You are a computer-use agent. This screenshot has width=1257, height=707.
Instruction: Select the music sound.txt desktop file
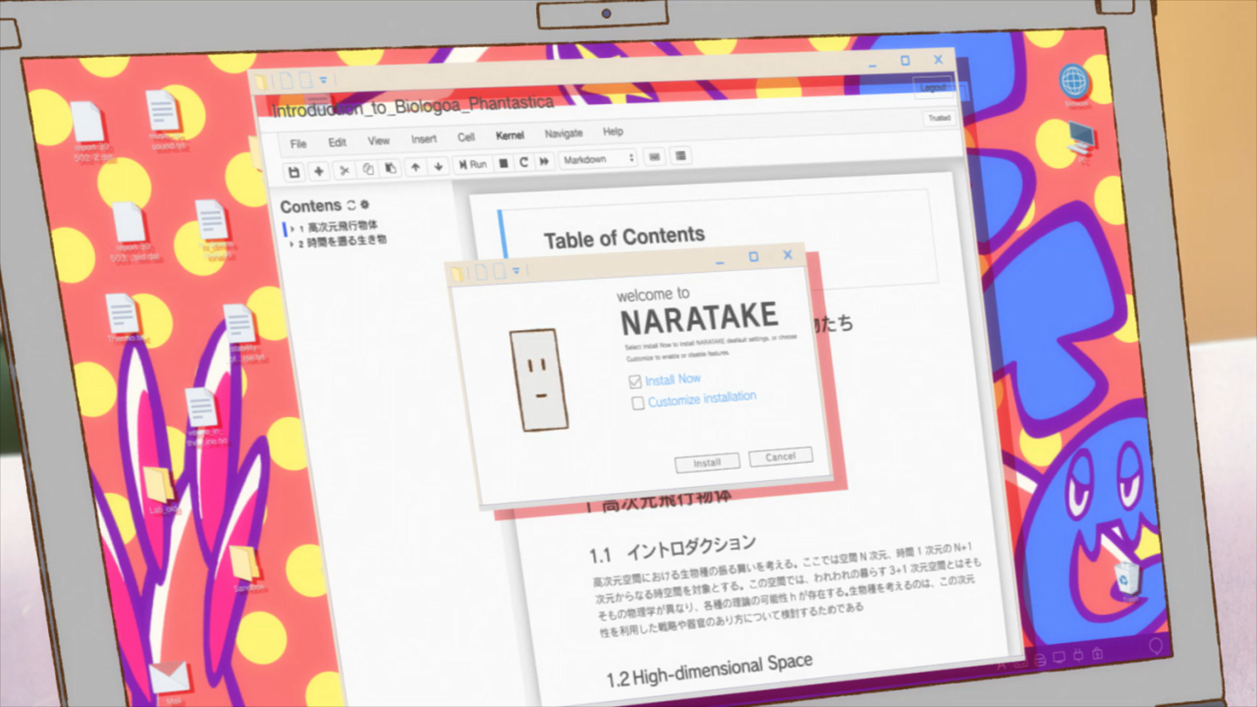[x=164, y=121]
